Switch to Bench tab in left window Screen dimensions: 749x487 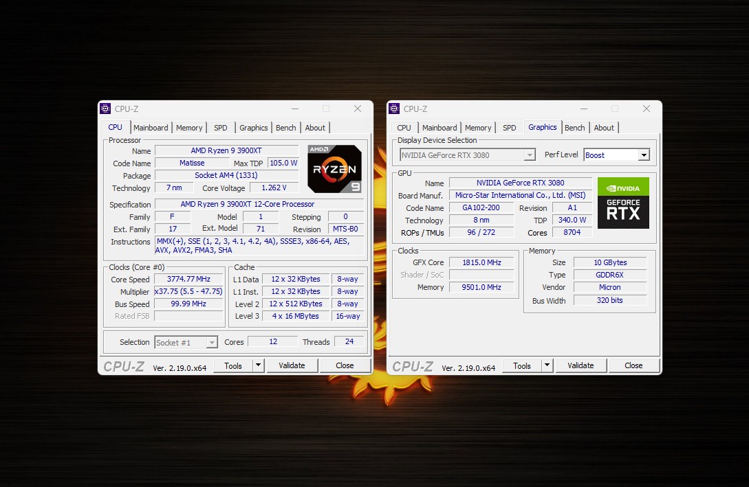pos(285,128)
